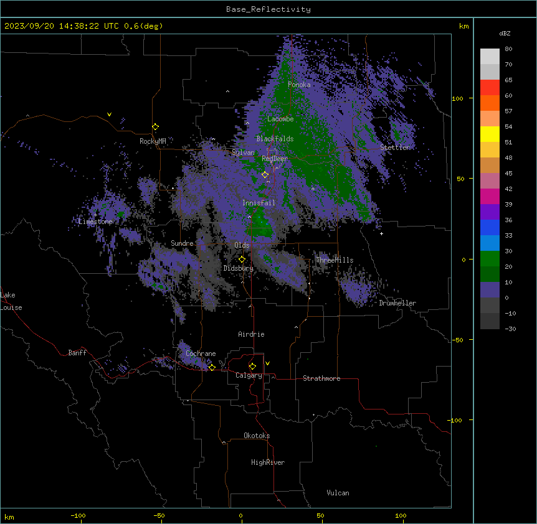Click the Sundre town label

tap(182, 243)
